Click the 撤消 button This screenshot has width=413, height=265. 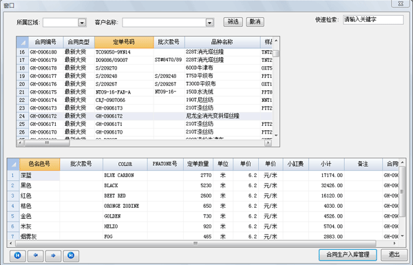[x=255, y=21]
